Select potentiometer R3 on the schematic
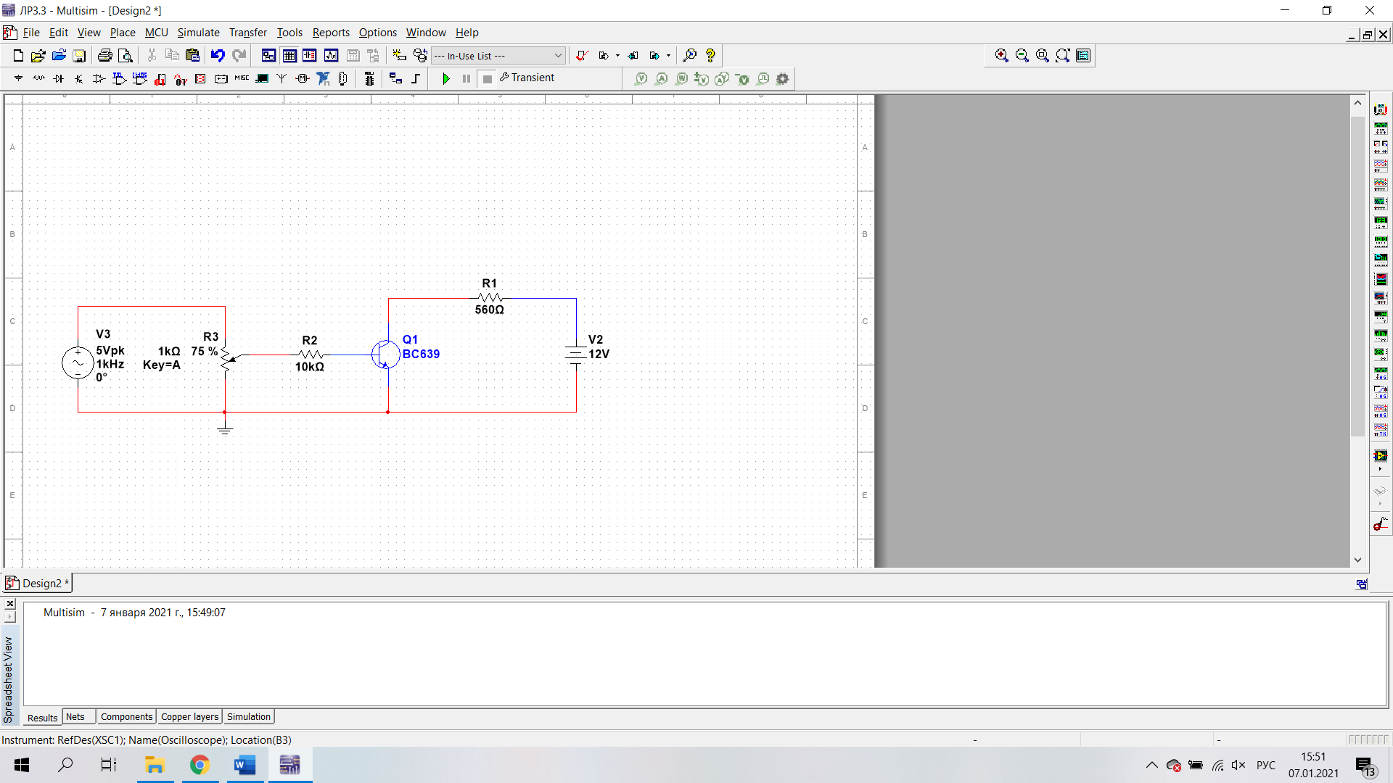This screenshot has height=783, width=1393. (226, 359)
